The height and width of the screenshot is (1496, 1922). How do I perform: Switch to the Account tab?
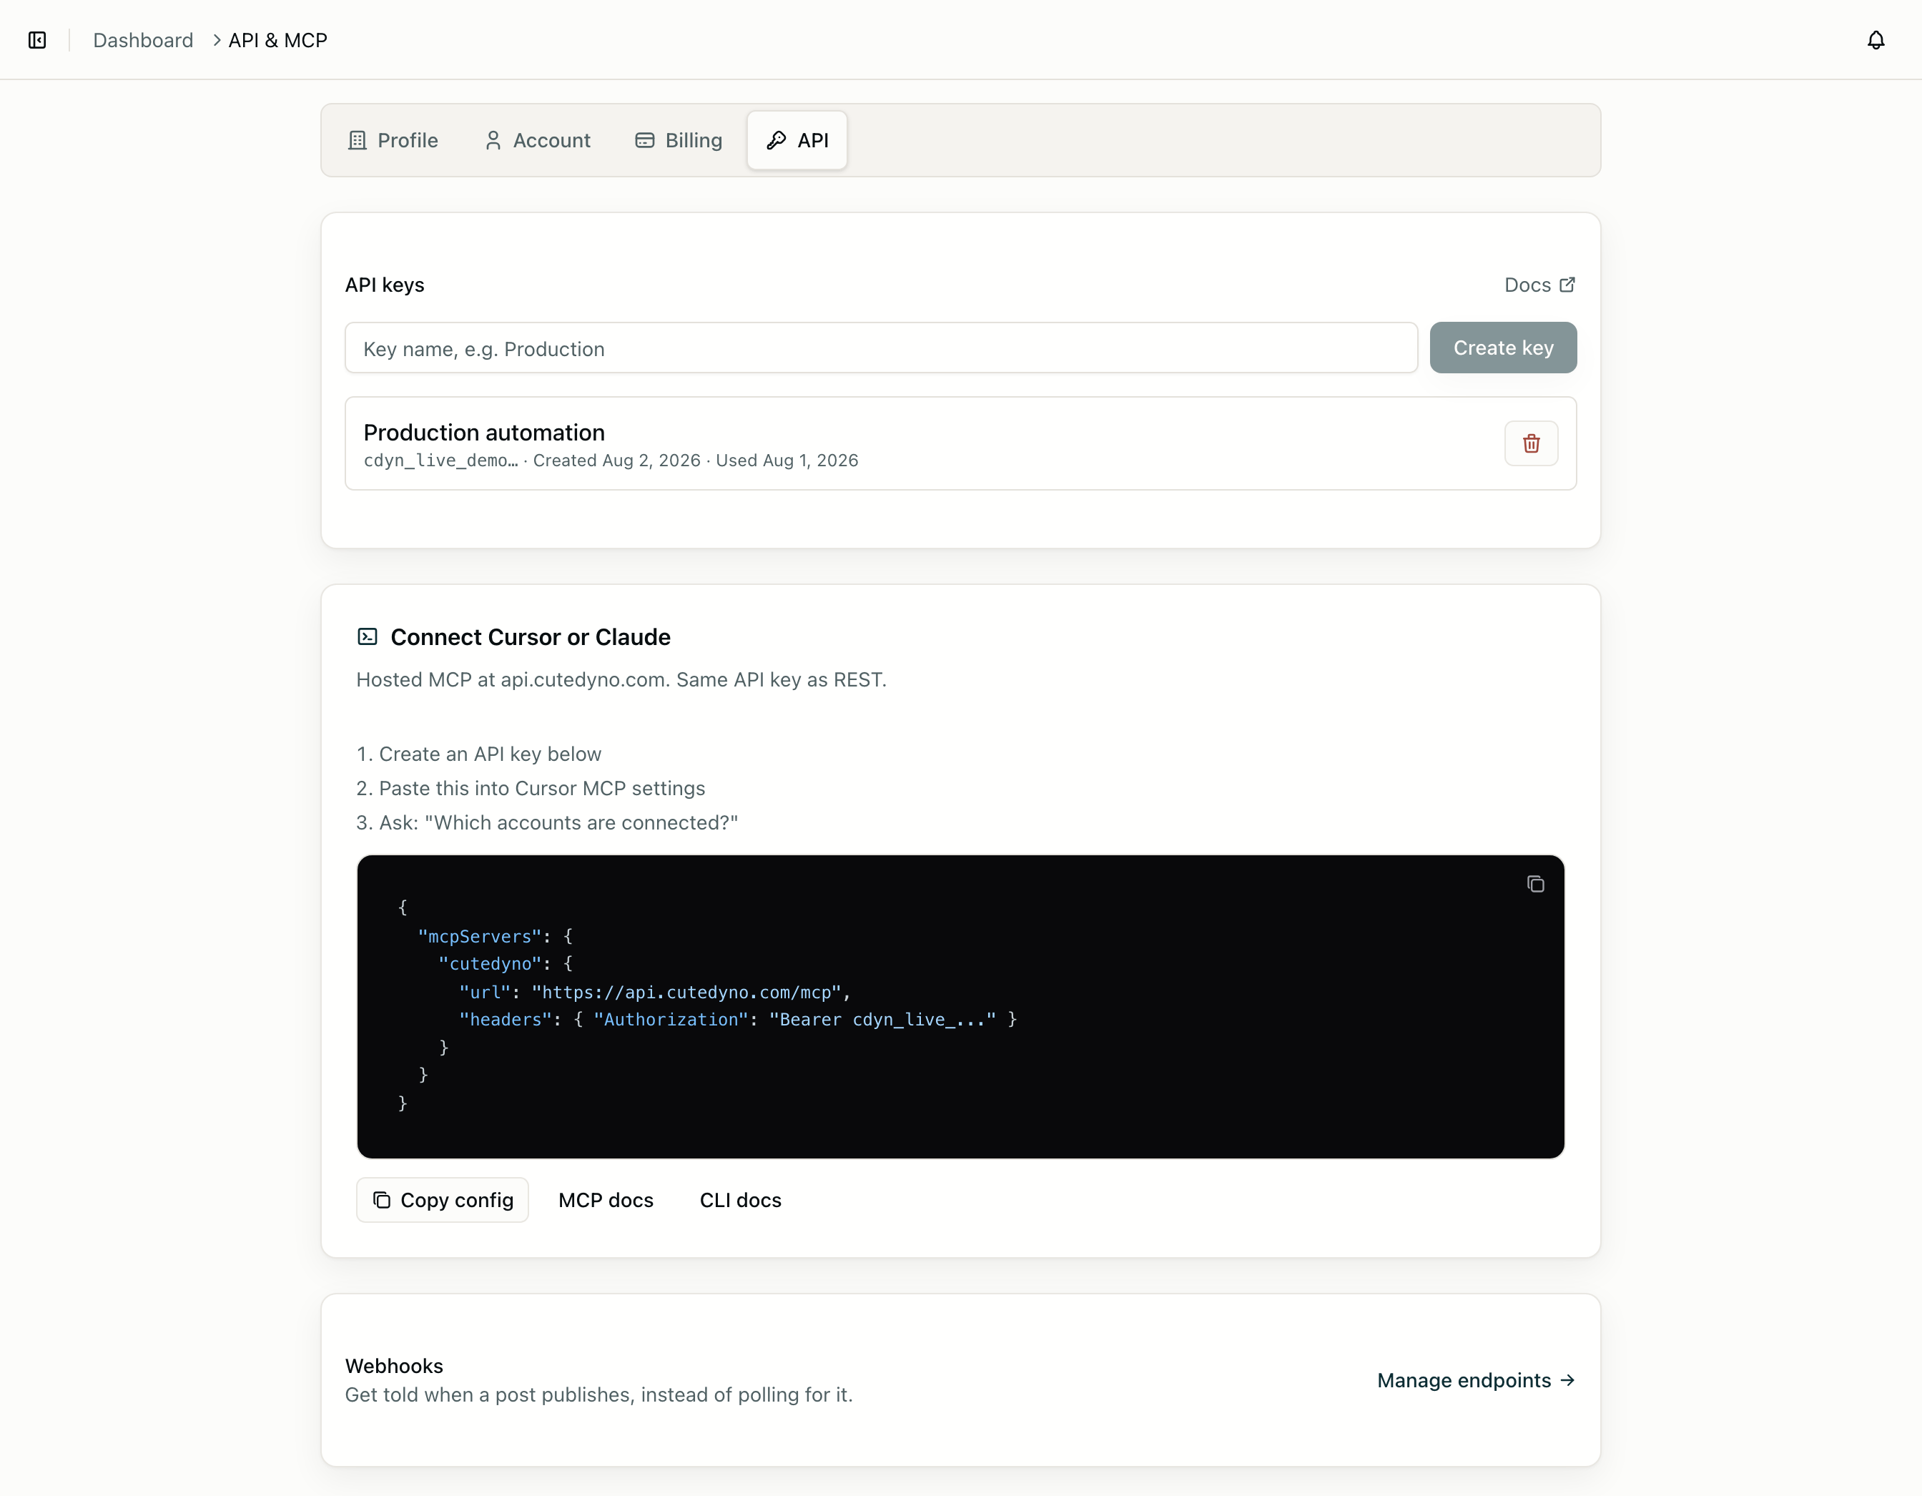tap(538, 141)
